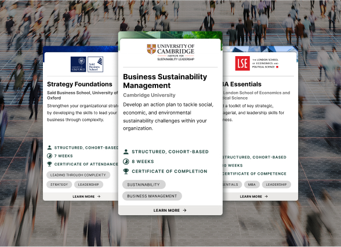
Task: Click the person icon beside Cambridge's Structured, Cohort-Based
Action: (126, 152)
